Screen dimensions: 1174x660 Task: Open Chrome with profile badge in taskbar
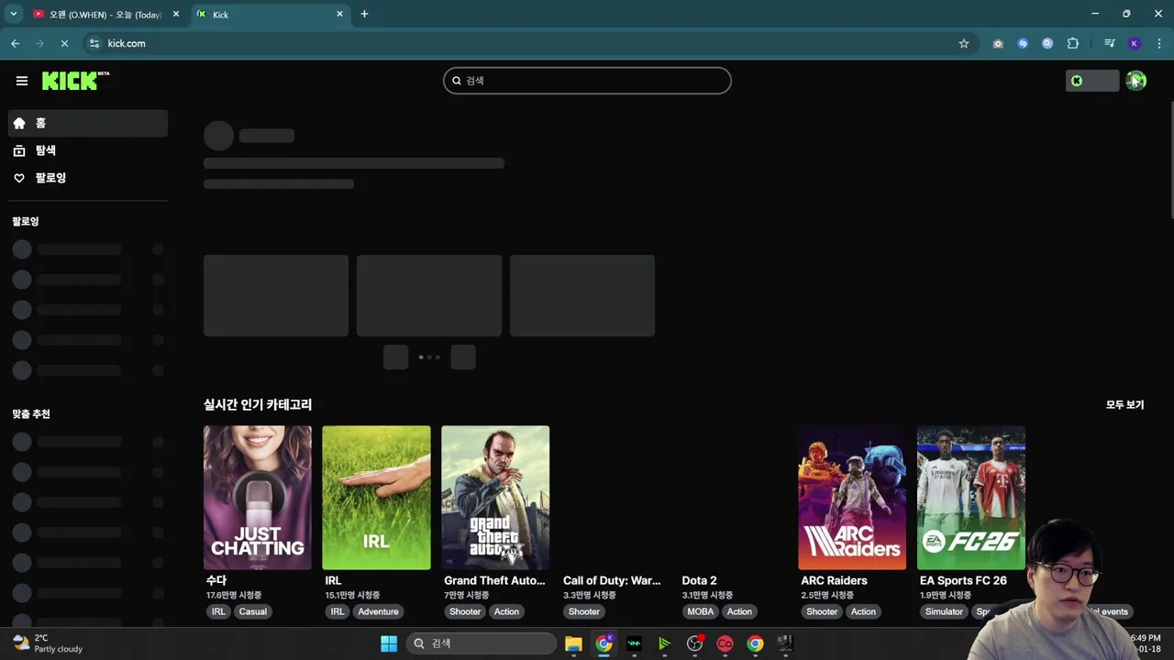click(x=604, y=643)
